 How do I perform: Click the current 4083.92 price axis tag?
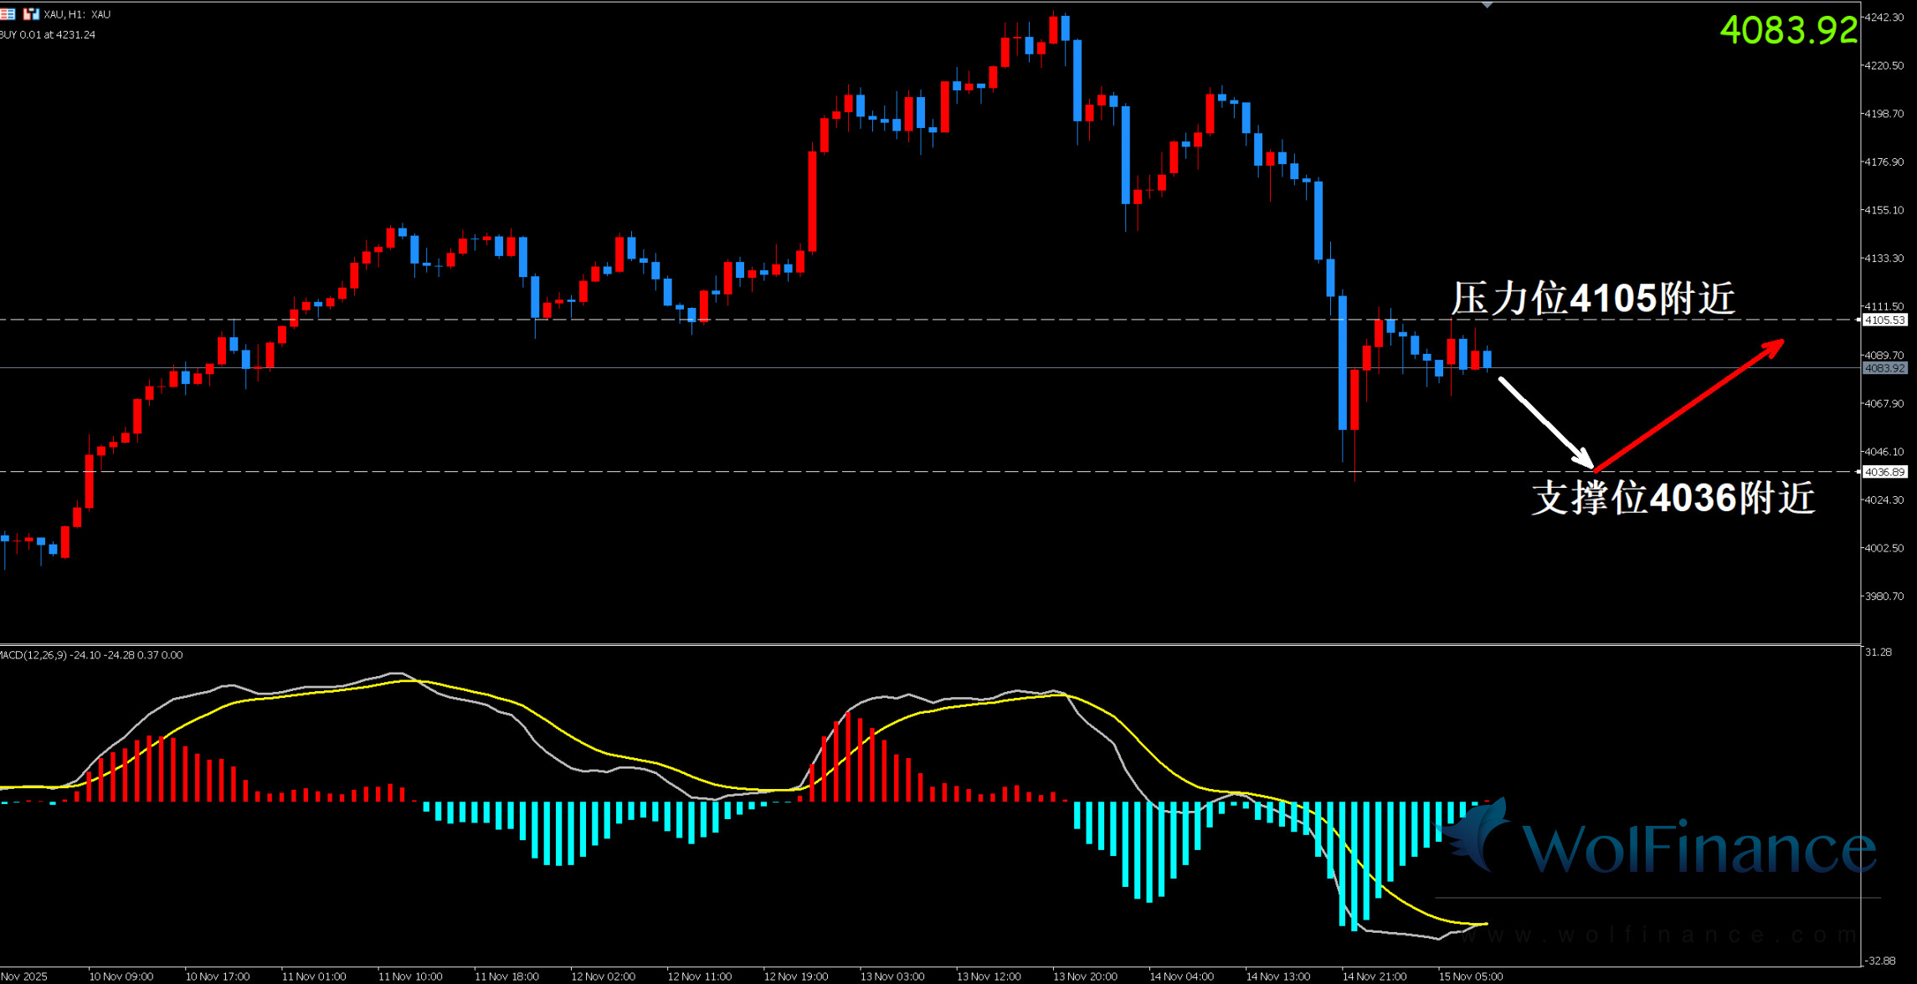coord(1884,368)
